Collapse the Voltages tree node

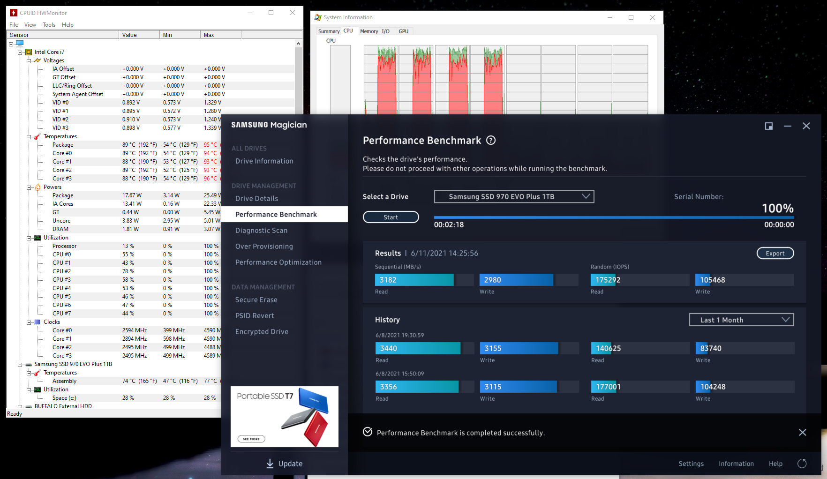(29, 60)
